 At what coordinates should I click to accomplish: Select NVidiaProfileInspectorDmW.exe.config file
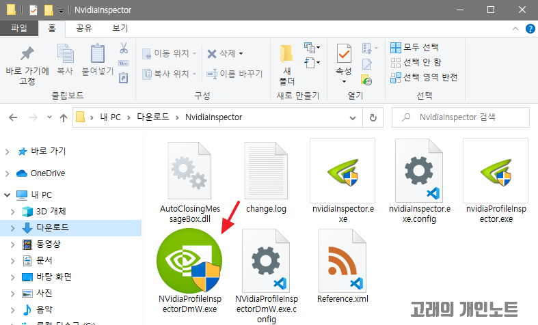266,277
